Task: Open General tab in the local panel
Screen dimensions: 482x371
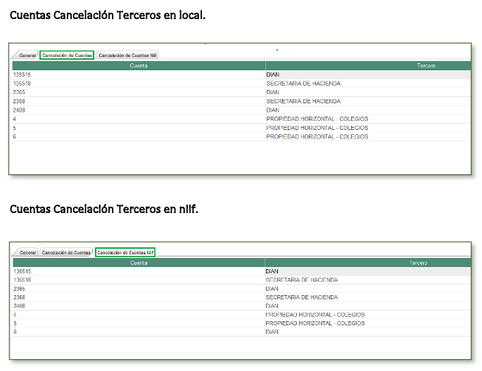Action: 27,55
